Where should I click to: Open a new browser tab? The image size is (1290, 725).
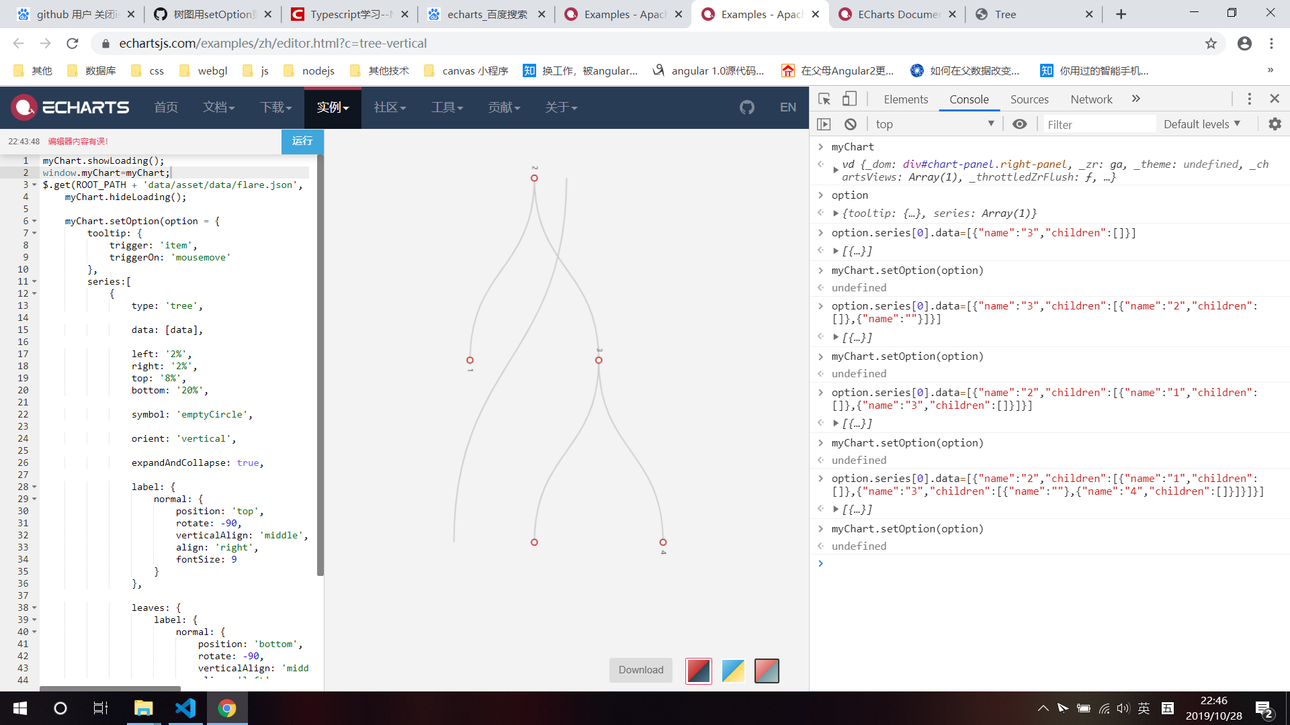[1121, 14]
